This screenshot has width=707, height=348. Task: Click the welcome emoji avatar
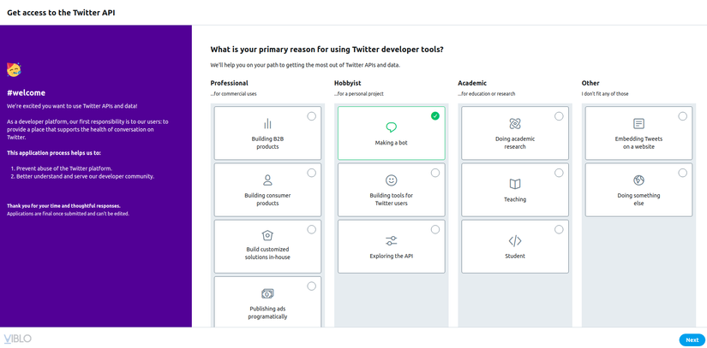[x=14, y=69]
